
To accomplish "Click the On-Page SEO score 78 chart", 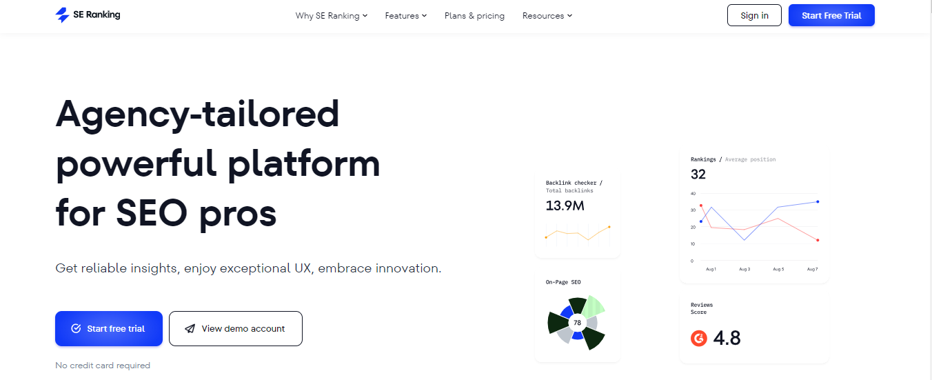I will tap(577, 323).
